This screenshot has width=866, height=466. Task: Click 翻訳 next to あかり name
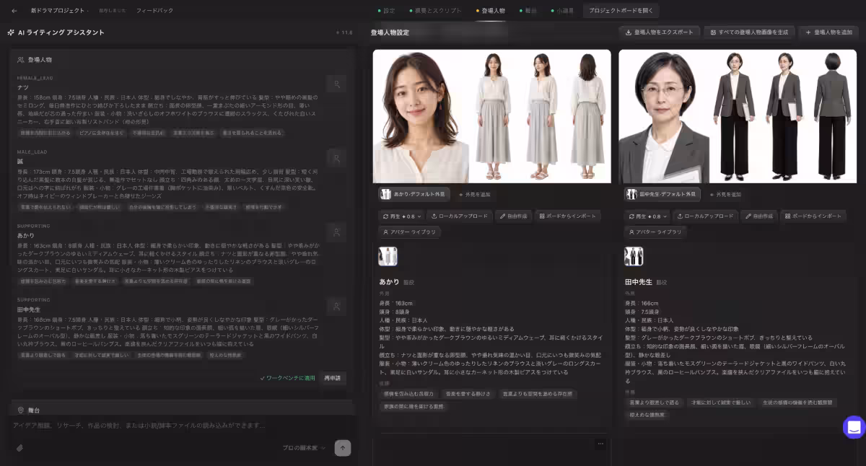point(409,282)
